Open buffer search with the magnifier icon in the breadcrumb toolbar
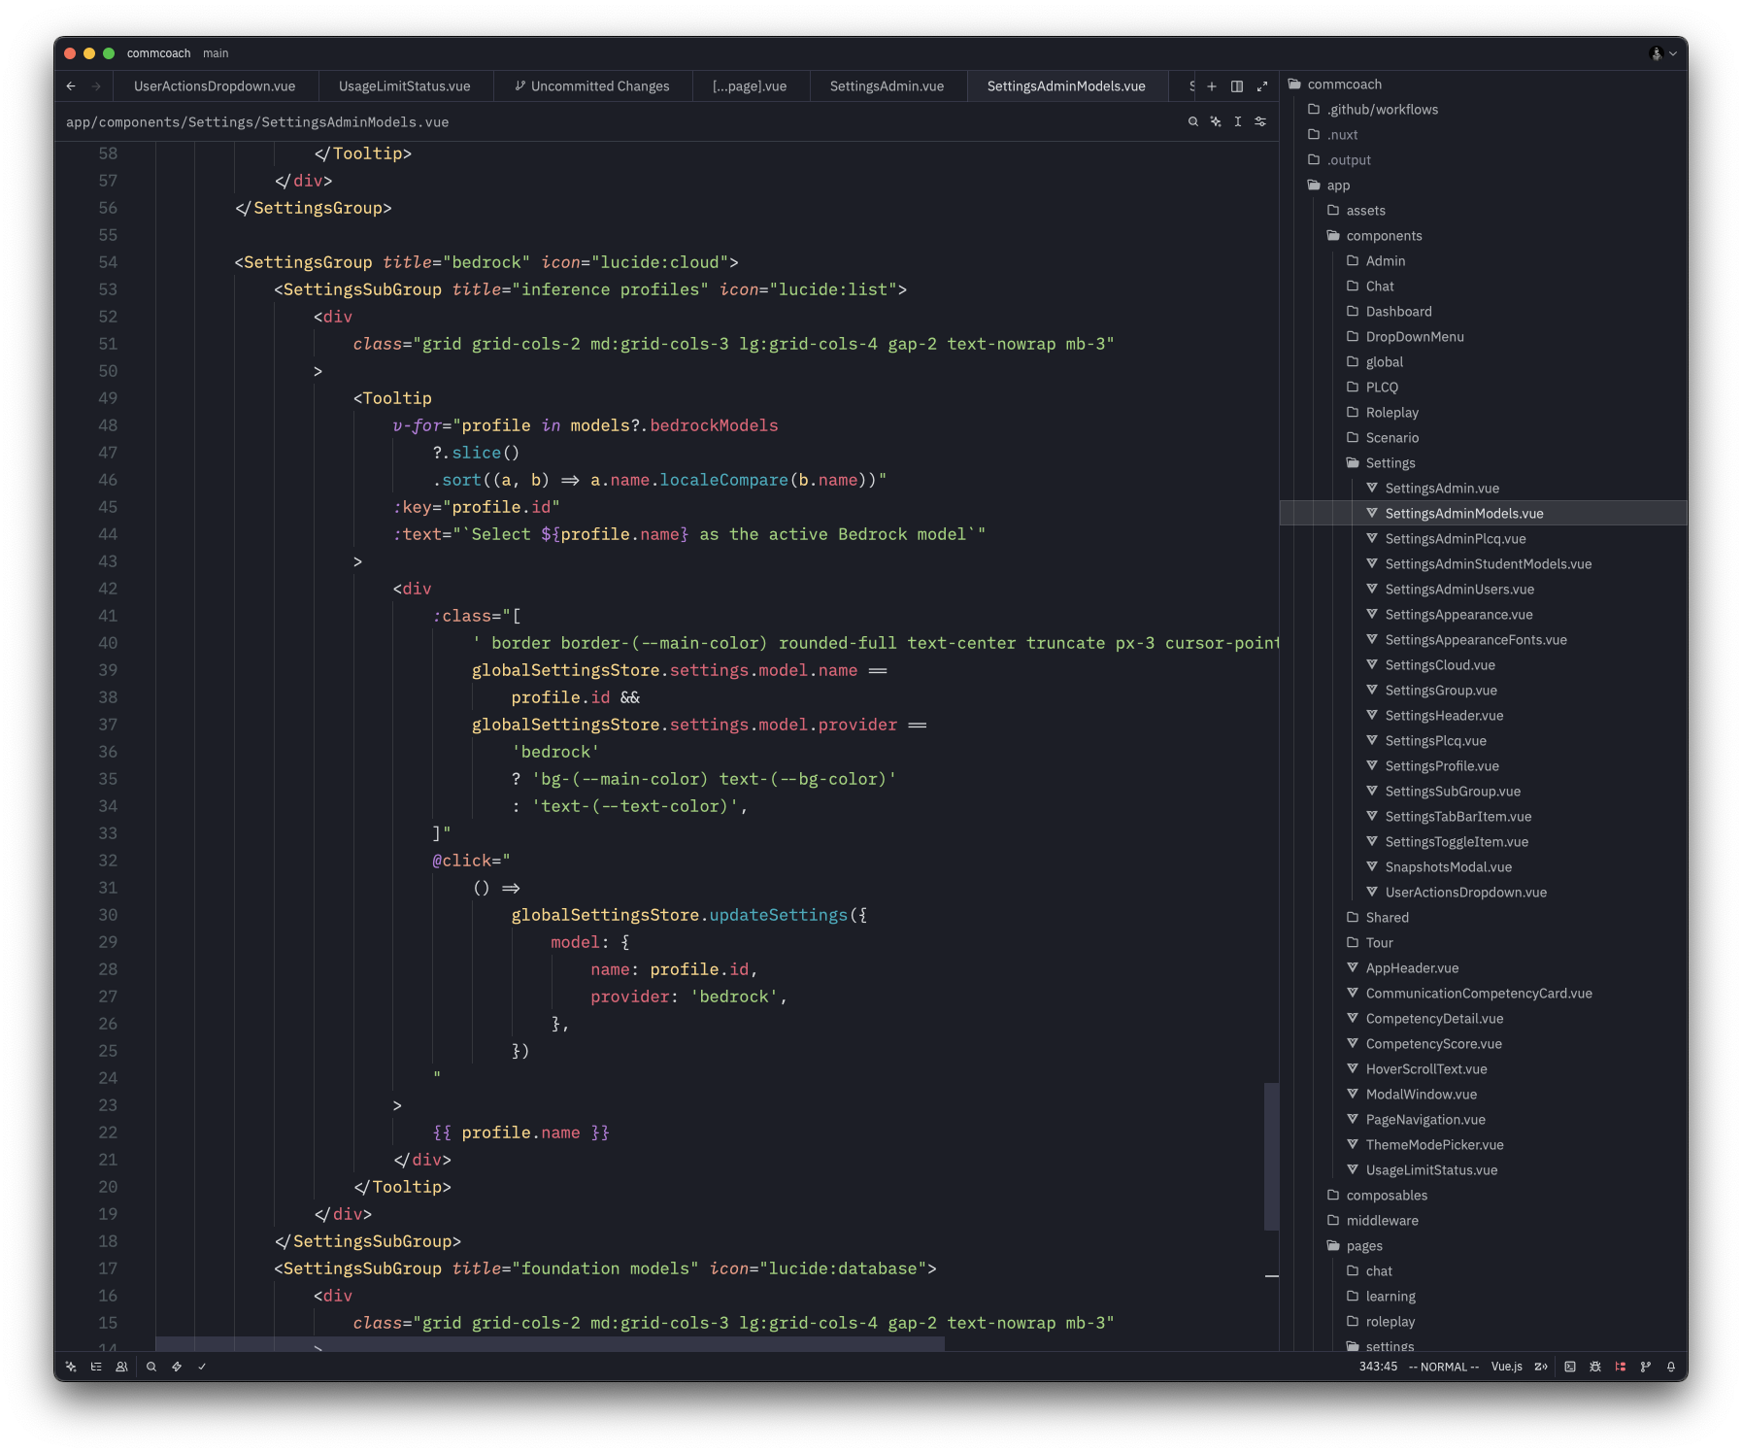 (1193, 121)
